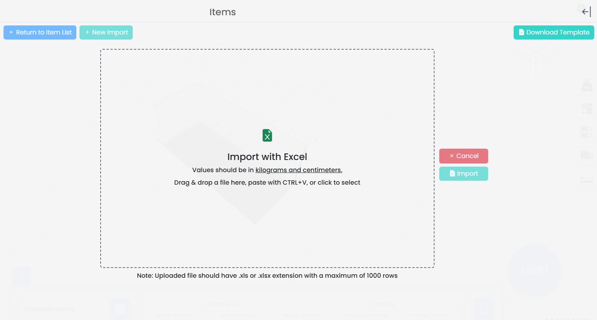Click the drag & drop file instruction text
Screen dimensions: 597x320
[x=267, y=182]
